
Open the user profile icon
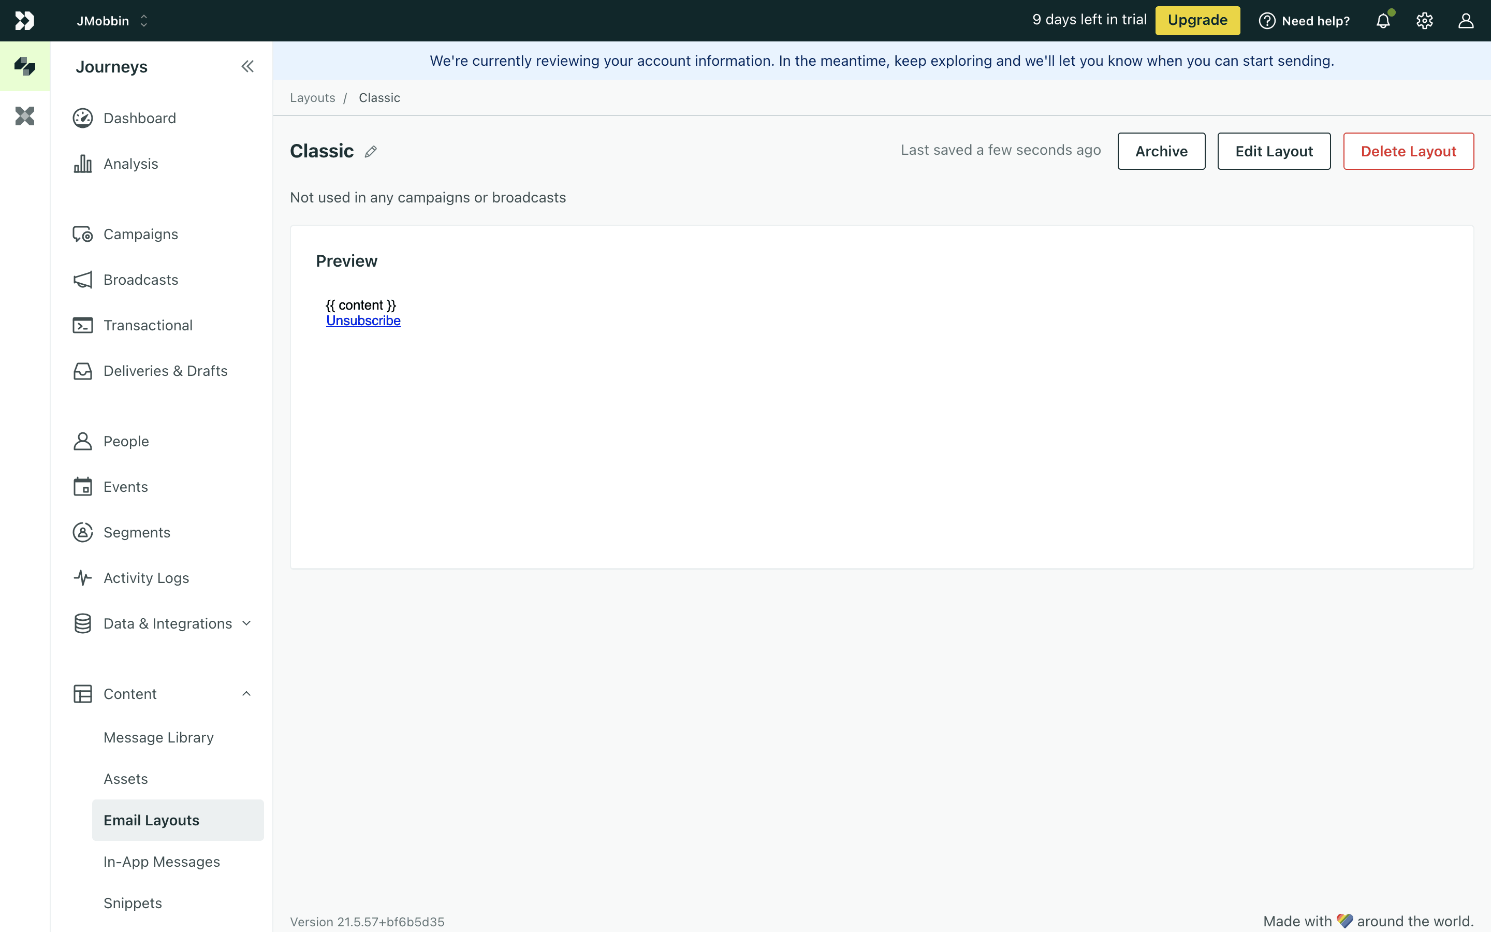coord(1466,21)
